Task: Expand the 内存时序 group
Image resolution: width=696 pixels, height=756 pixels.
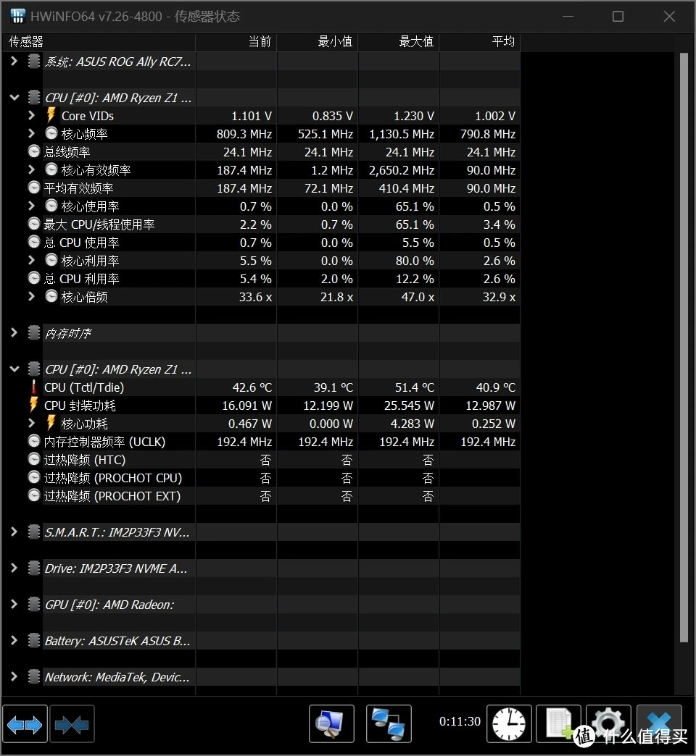Action: [x=14, y=332]
